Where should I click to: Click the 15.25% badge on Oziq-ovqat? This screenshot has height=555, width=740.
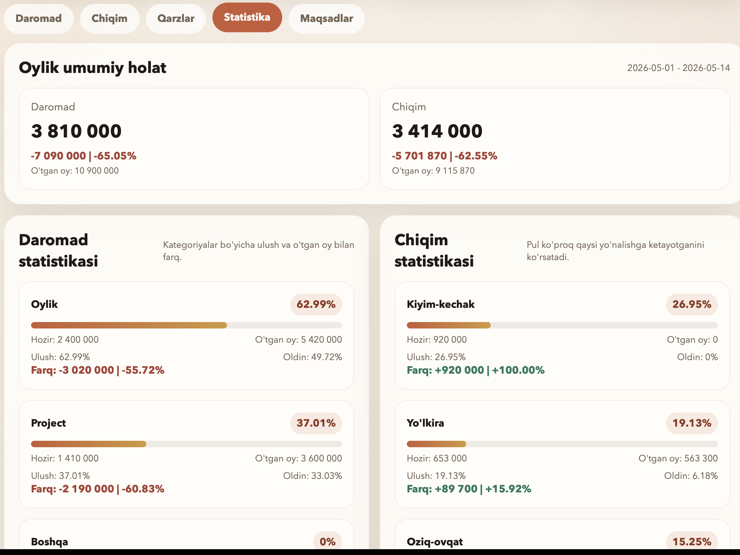click(692, 541)
